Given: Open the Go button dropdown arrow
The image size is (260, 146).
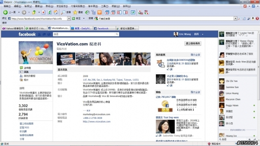Looking at the screenshot, I should [84, 19].
